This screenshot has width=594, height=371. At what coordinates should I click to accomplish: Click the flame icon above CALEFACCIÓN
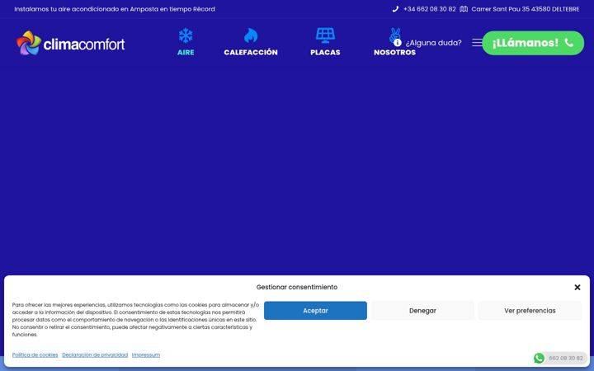[x=251, y=35]
